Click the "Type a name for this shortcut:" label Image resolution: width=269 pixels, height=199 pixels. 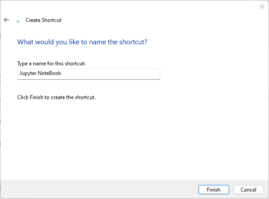click(51, 64)
